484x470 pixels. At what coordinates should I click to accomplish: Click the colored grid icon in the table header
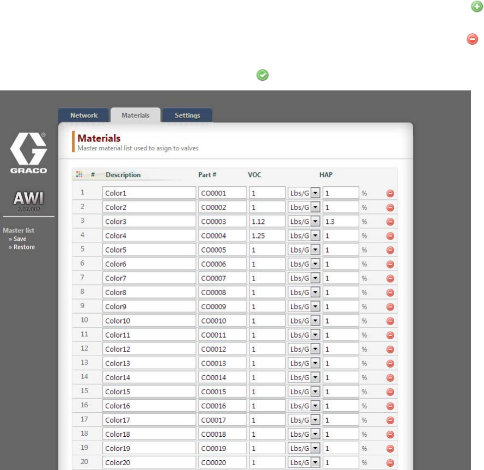click(79, 174)
